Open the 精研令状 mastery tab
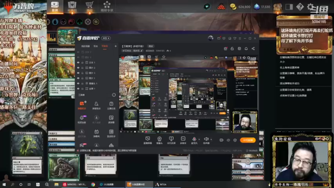The image size is (334, 188). (107, 6)
